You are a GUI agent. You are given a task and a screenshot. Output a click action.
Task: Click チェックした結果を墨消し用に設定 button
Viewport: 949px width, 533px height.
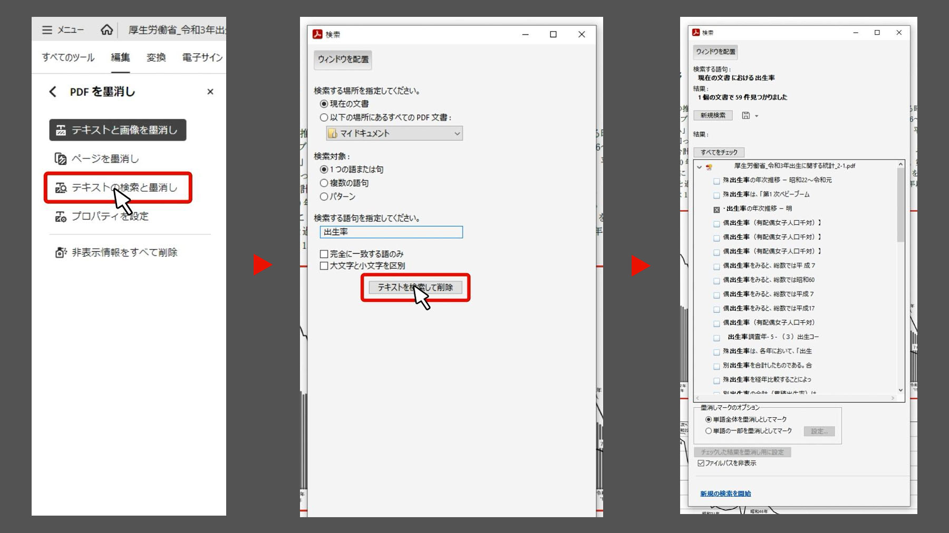point(742,452)
